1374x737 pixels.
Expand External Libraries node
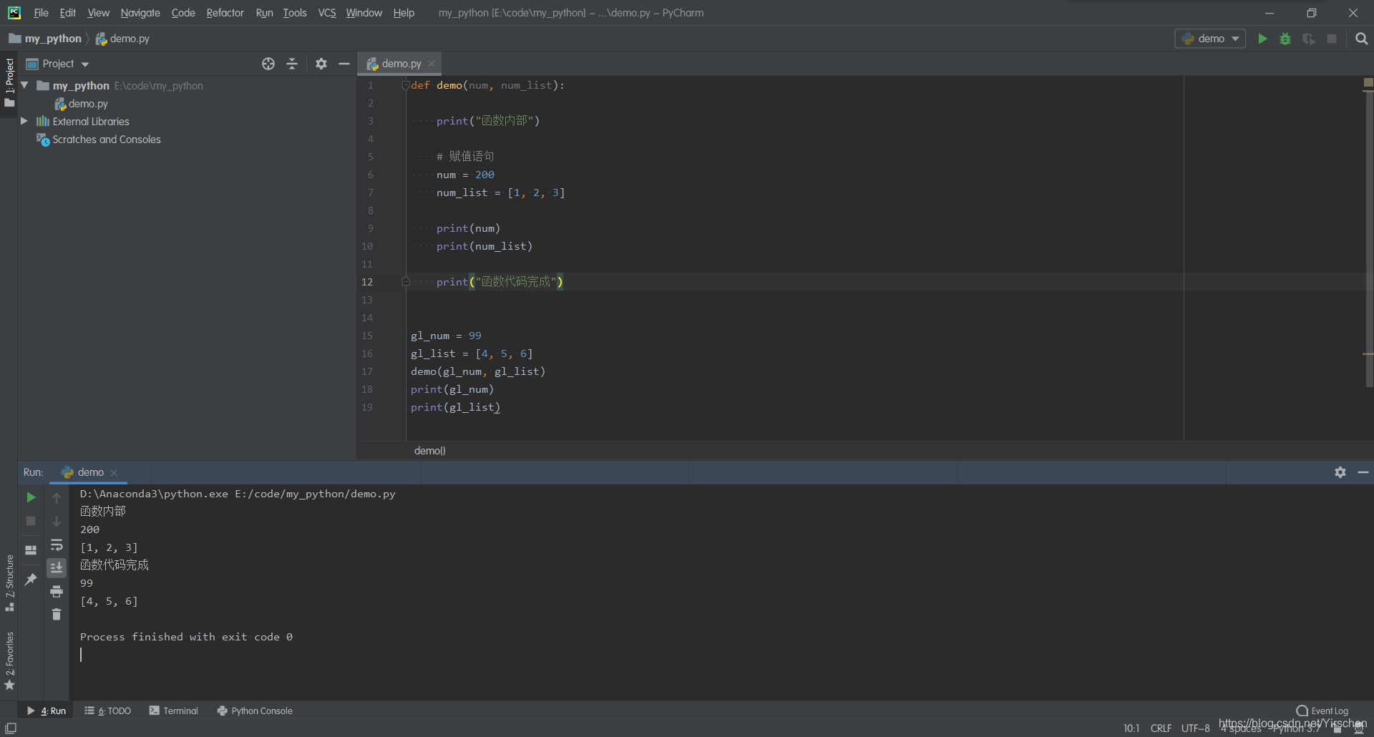[x=24, y=121]
